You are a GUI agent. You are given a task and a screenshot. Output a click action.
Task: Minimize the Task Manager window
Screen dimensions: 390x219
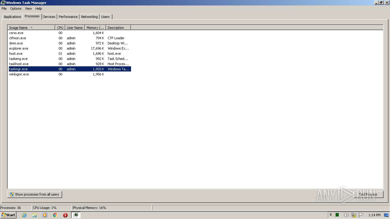[x=376, y=2]
